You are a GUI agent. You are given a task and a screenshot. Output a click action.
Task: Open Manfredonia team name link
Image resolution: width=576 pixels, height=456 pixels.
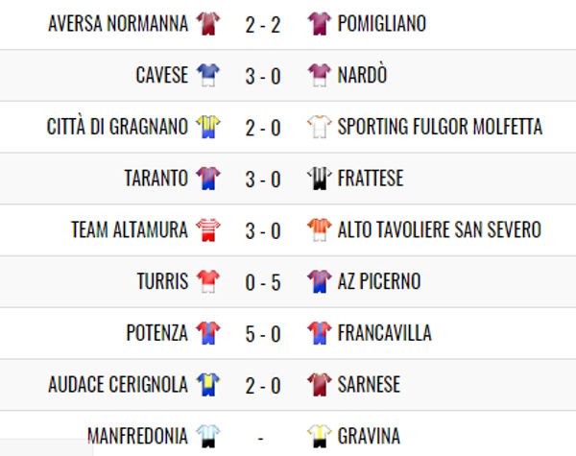[x=137, y=436]
